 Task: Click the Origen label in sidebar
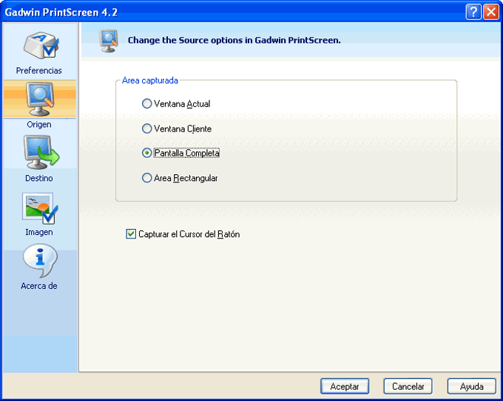[x=38, y=124]
